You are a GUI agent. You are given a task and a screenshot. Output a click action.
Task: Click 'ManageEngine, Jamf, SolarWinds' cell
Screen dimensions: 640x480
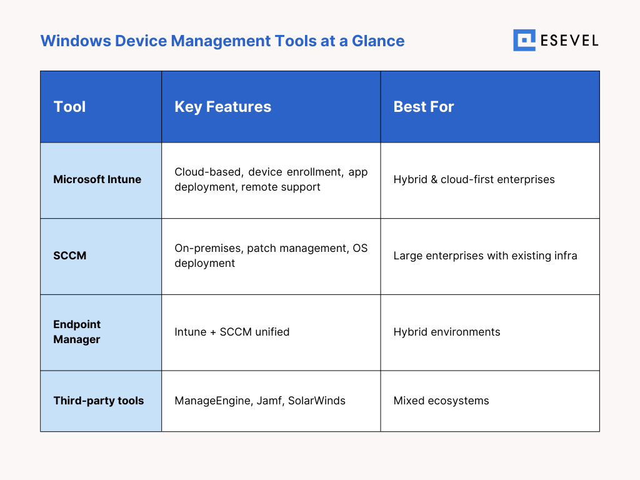tap(271, 401)
